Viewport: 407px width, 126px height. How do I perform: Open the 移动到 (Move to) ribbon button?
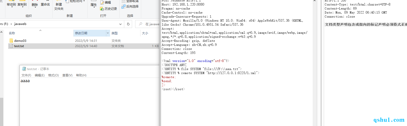click(x=11, y=4)
